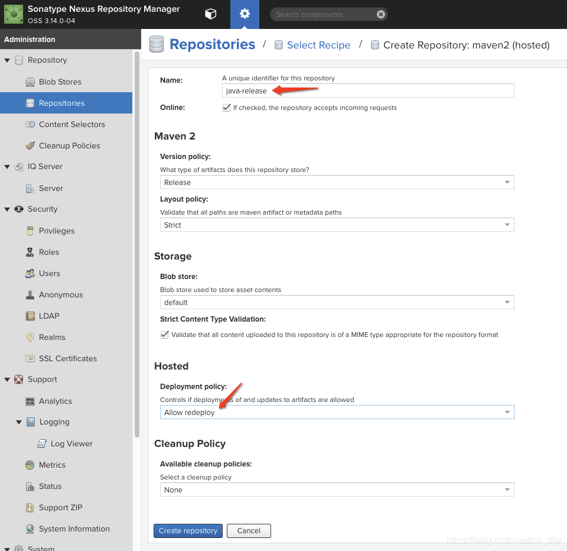The height and width of the screenshot is (551, 567).
Task: Collapse the Support tree section
Action: [7, 380]
